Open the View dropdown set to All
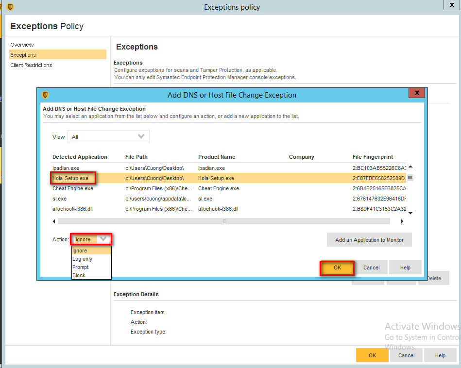 (x=108, y=137)
